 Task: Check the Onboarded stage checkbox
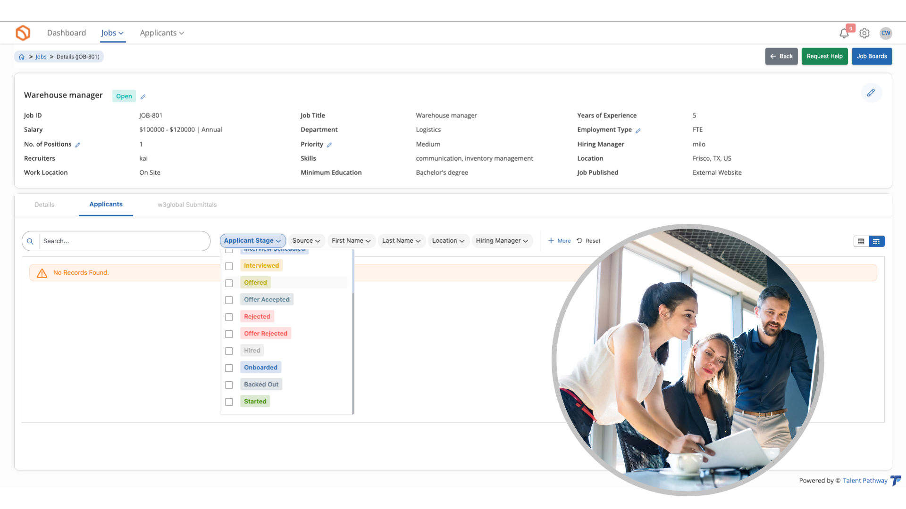(x=229, y=368)
